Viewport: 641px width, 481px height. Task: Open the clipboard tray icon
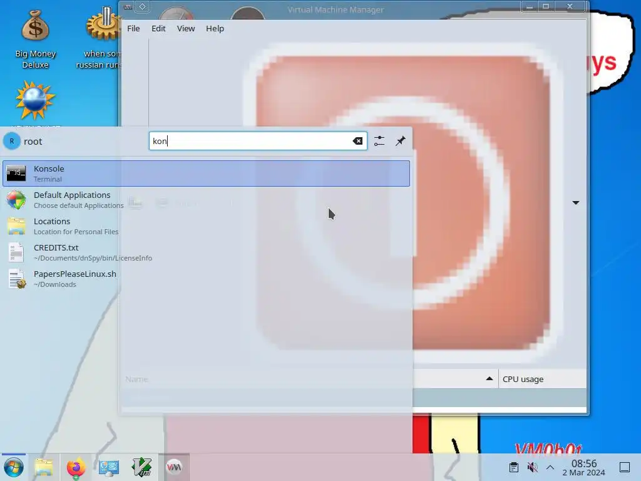[514, 467]
